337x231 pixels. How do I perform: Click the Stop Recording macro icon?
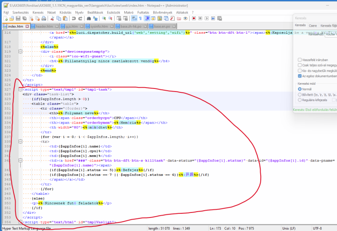(x=201, y=19)
